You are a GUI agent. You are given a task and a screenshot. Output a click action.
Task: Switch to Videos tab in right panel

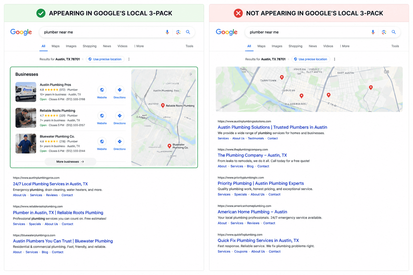click(328, 46)
